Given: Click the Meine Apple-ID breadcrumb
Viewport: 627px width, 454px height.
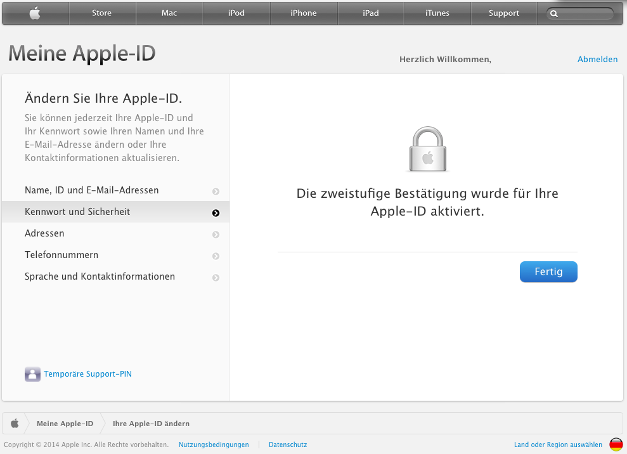Looking at the screenshot, I should click(65, 424).
